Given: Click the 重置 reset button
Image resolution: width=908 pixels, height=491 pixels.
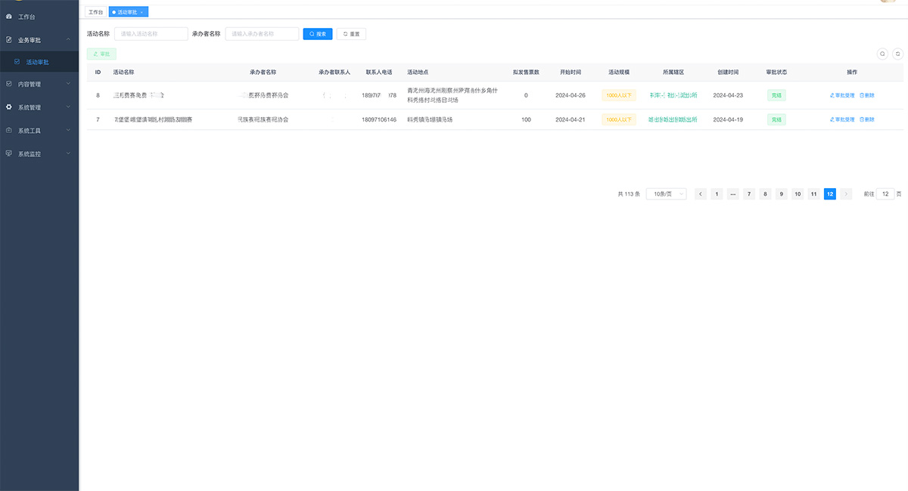Looking at the screenshot, I should pos(351,34).
